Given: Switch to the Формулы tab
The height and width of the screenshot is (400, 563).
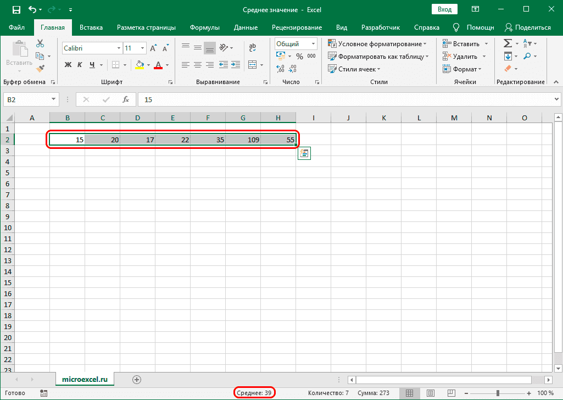Looking at the screenshot, I should click(204, 27).
